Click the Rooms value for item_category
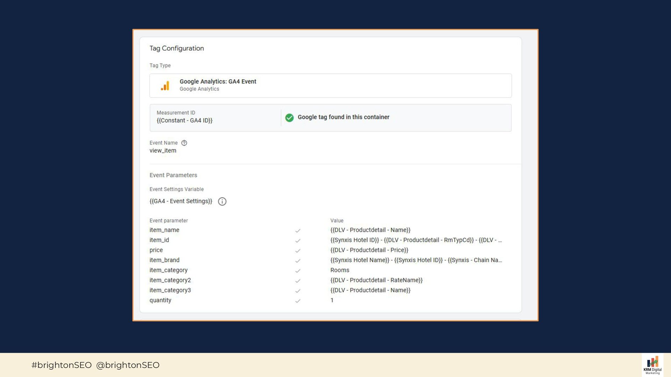 (x=340, y=270)
